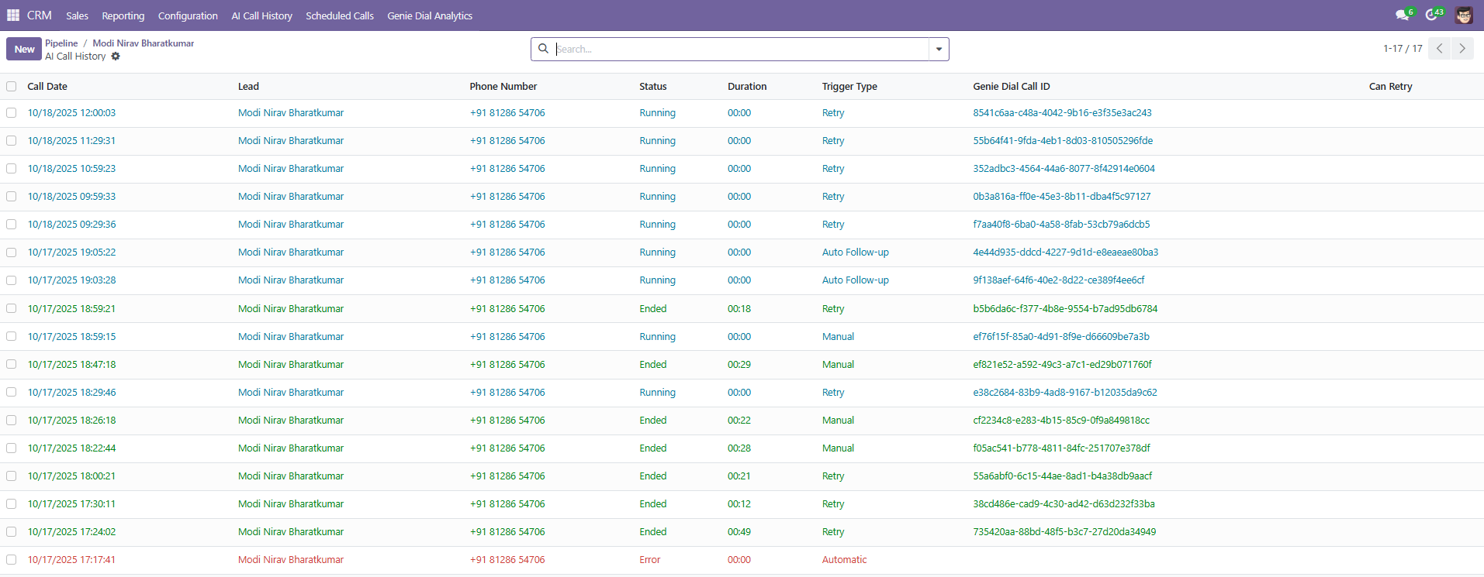
Task: Sort by Duration column header
Action: pyautogui.click(x=747, y=87)
